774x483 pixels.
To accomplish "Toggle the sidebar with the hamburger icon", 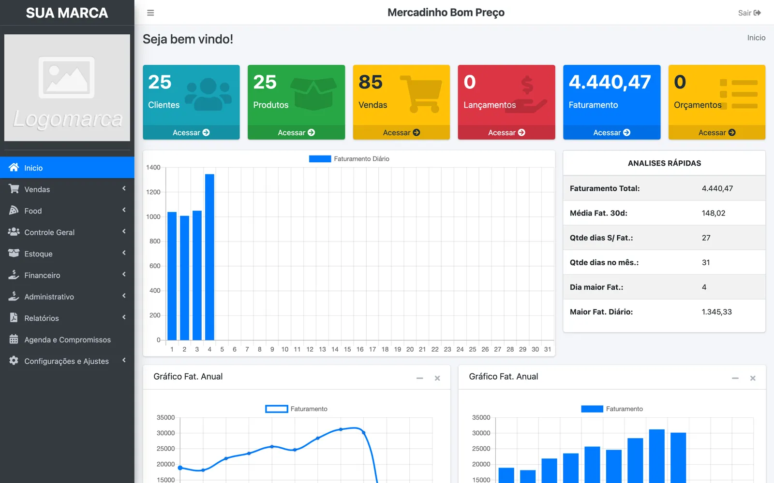I will click(x=150, y=13).
